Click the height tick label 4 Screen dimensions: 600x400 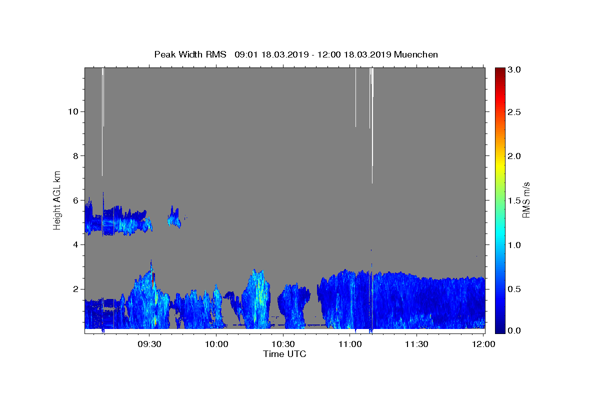coord(75,244)
